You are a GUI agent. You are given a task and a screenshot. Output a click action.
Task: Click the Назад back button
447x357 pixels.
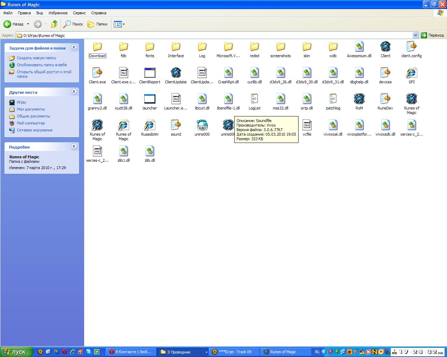pos(14,24)
